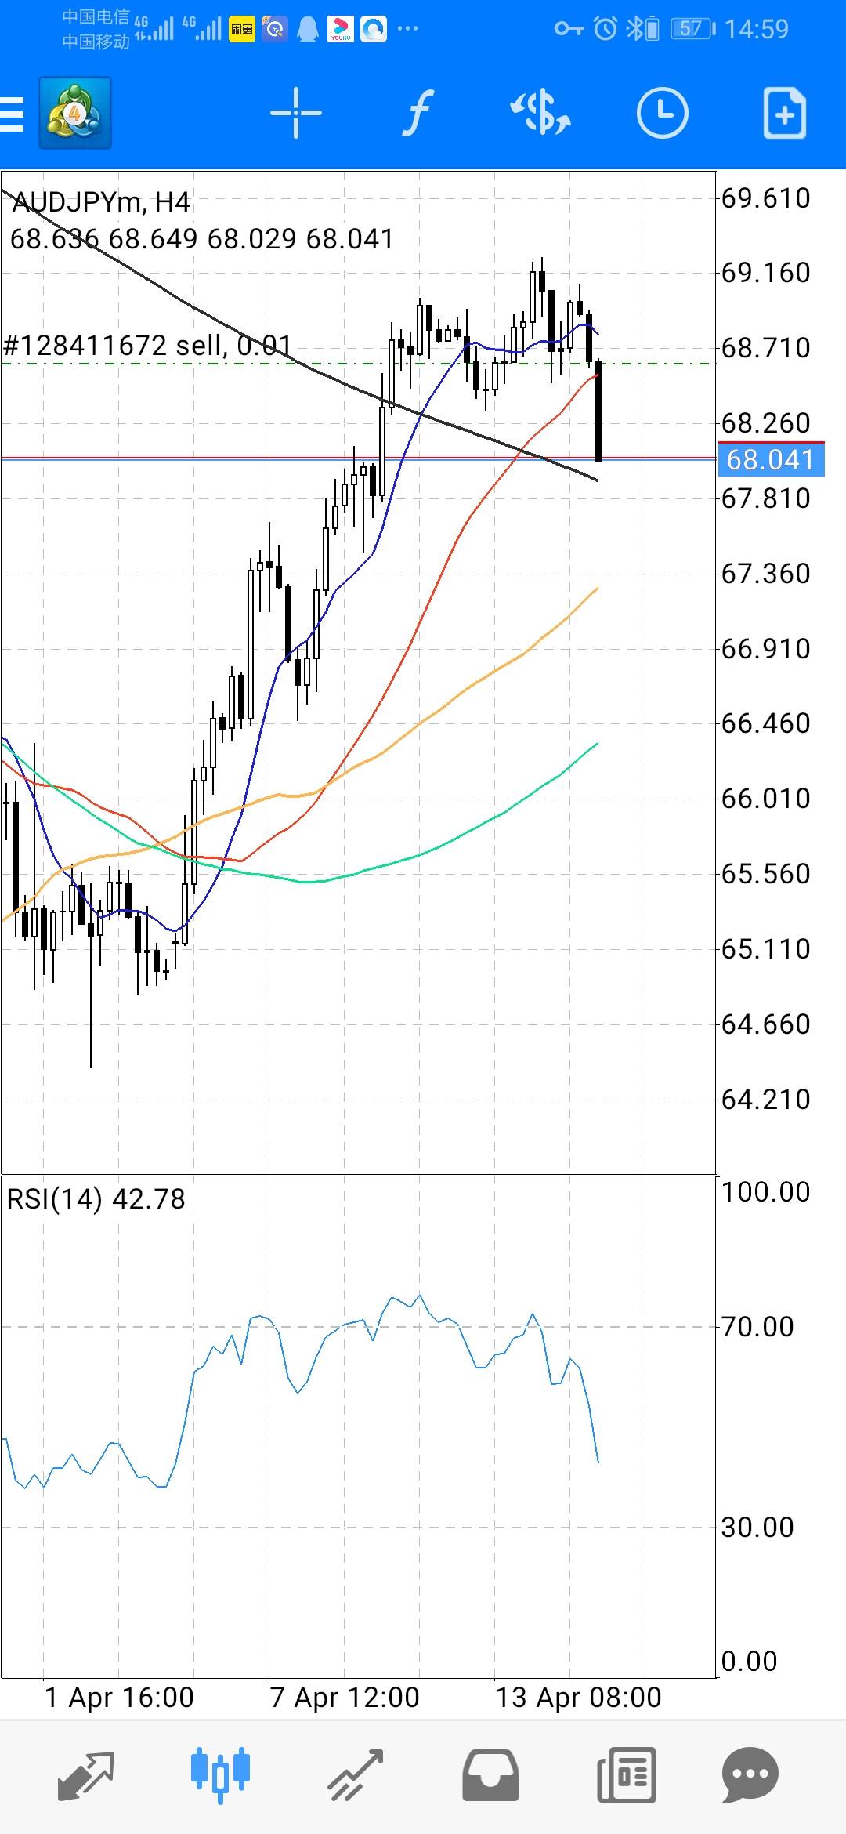Switch symbol with the dollar arrows icon

point(540,114)
